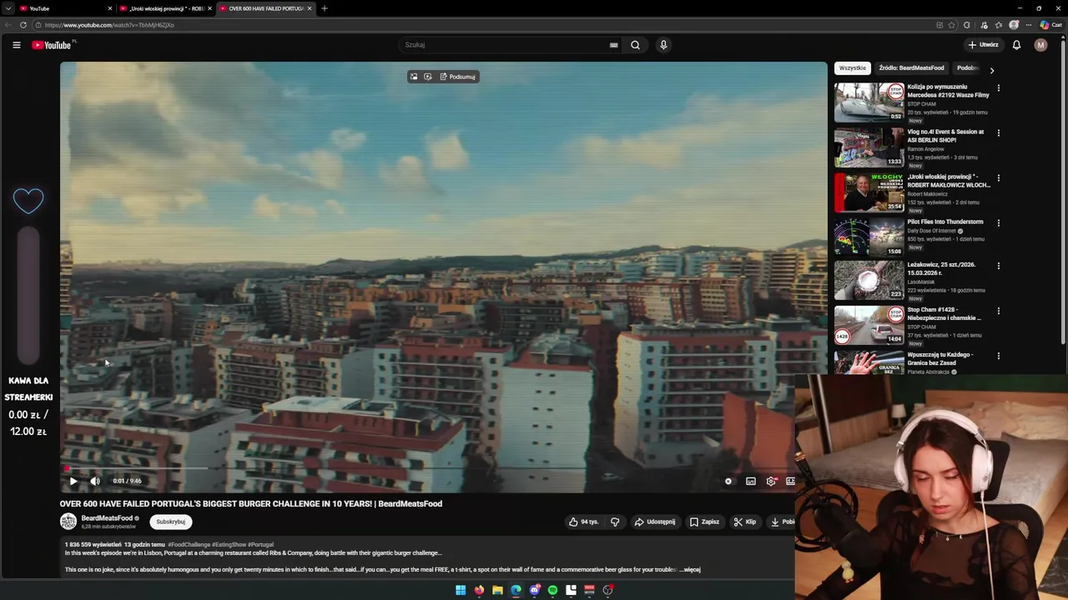The height and width of the screenshot is (600, 1068).
Task: Play the video with the play button
Action: pos(73,481)
